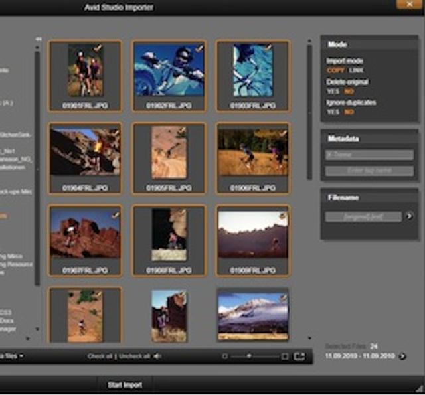Click the original filename input field
This screenshot has height=395, width=425.
[x=363, y=216]
